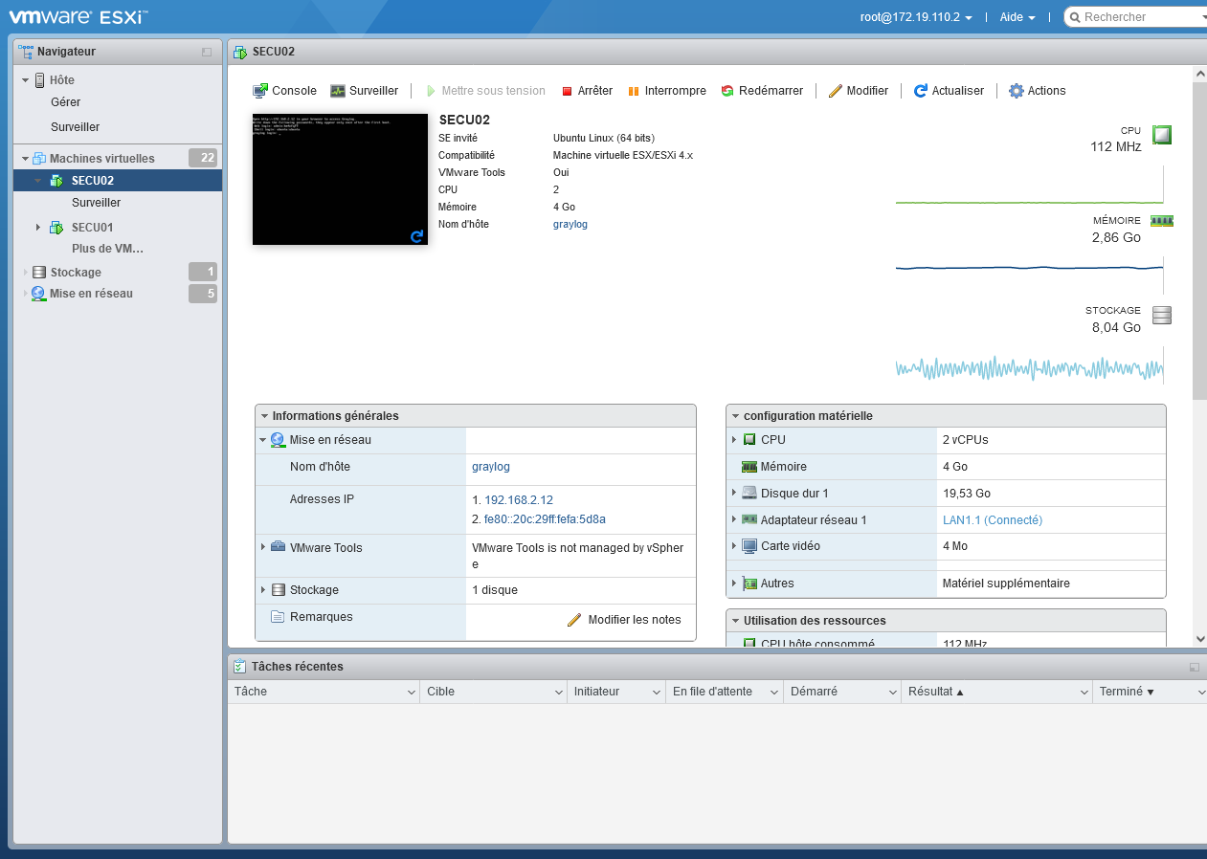This screenshot has height=859, width=1207.
Task: Collapse the Informations générales panel
Action: point(263,416)
